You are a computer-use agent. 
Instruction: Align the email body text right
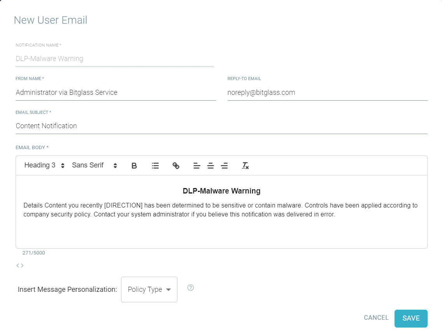point(224,165)
